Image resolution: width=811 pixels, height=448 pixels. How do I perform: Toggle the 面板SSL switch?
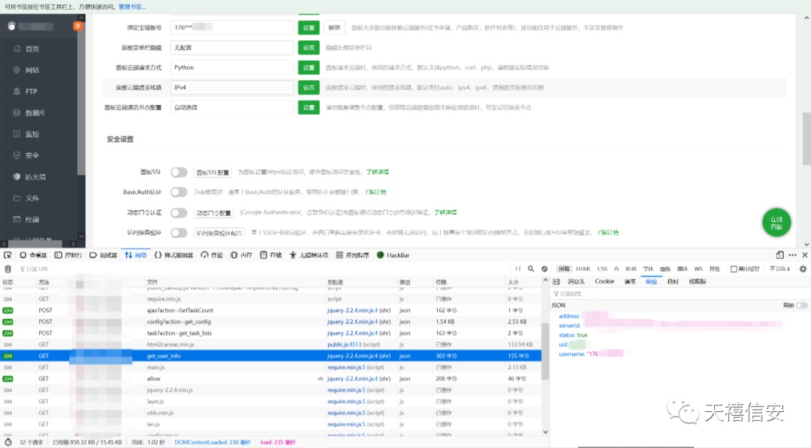[179, 172]
